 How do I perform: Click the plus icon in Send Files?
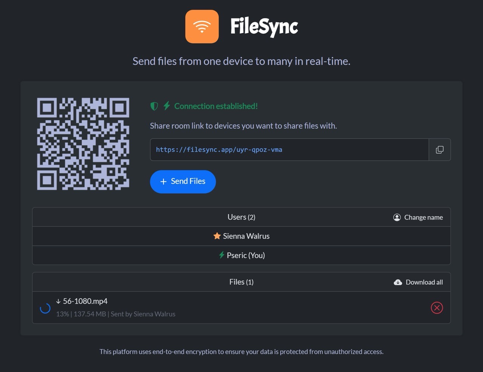pyautogui.click(x=163, y=182)
